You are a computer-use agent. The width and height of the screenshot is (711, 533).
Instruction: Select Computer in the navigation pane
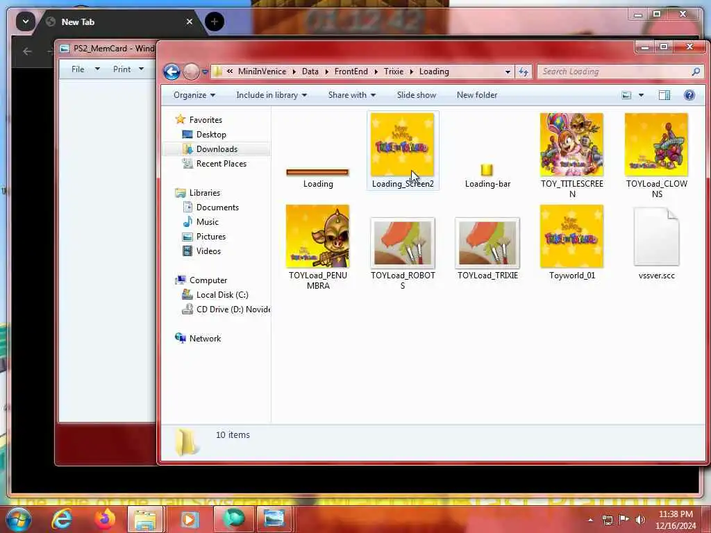[x=208, y=280]
